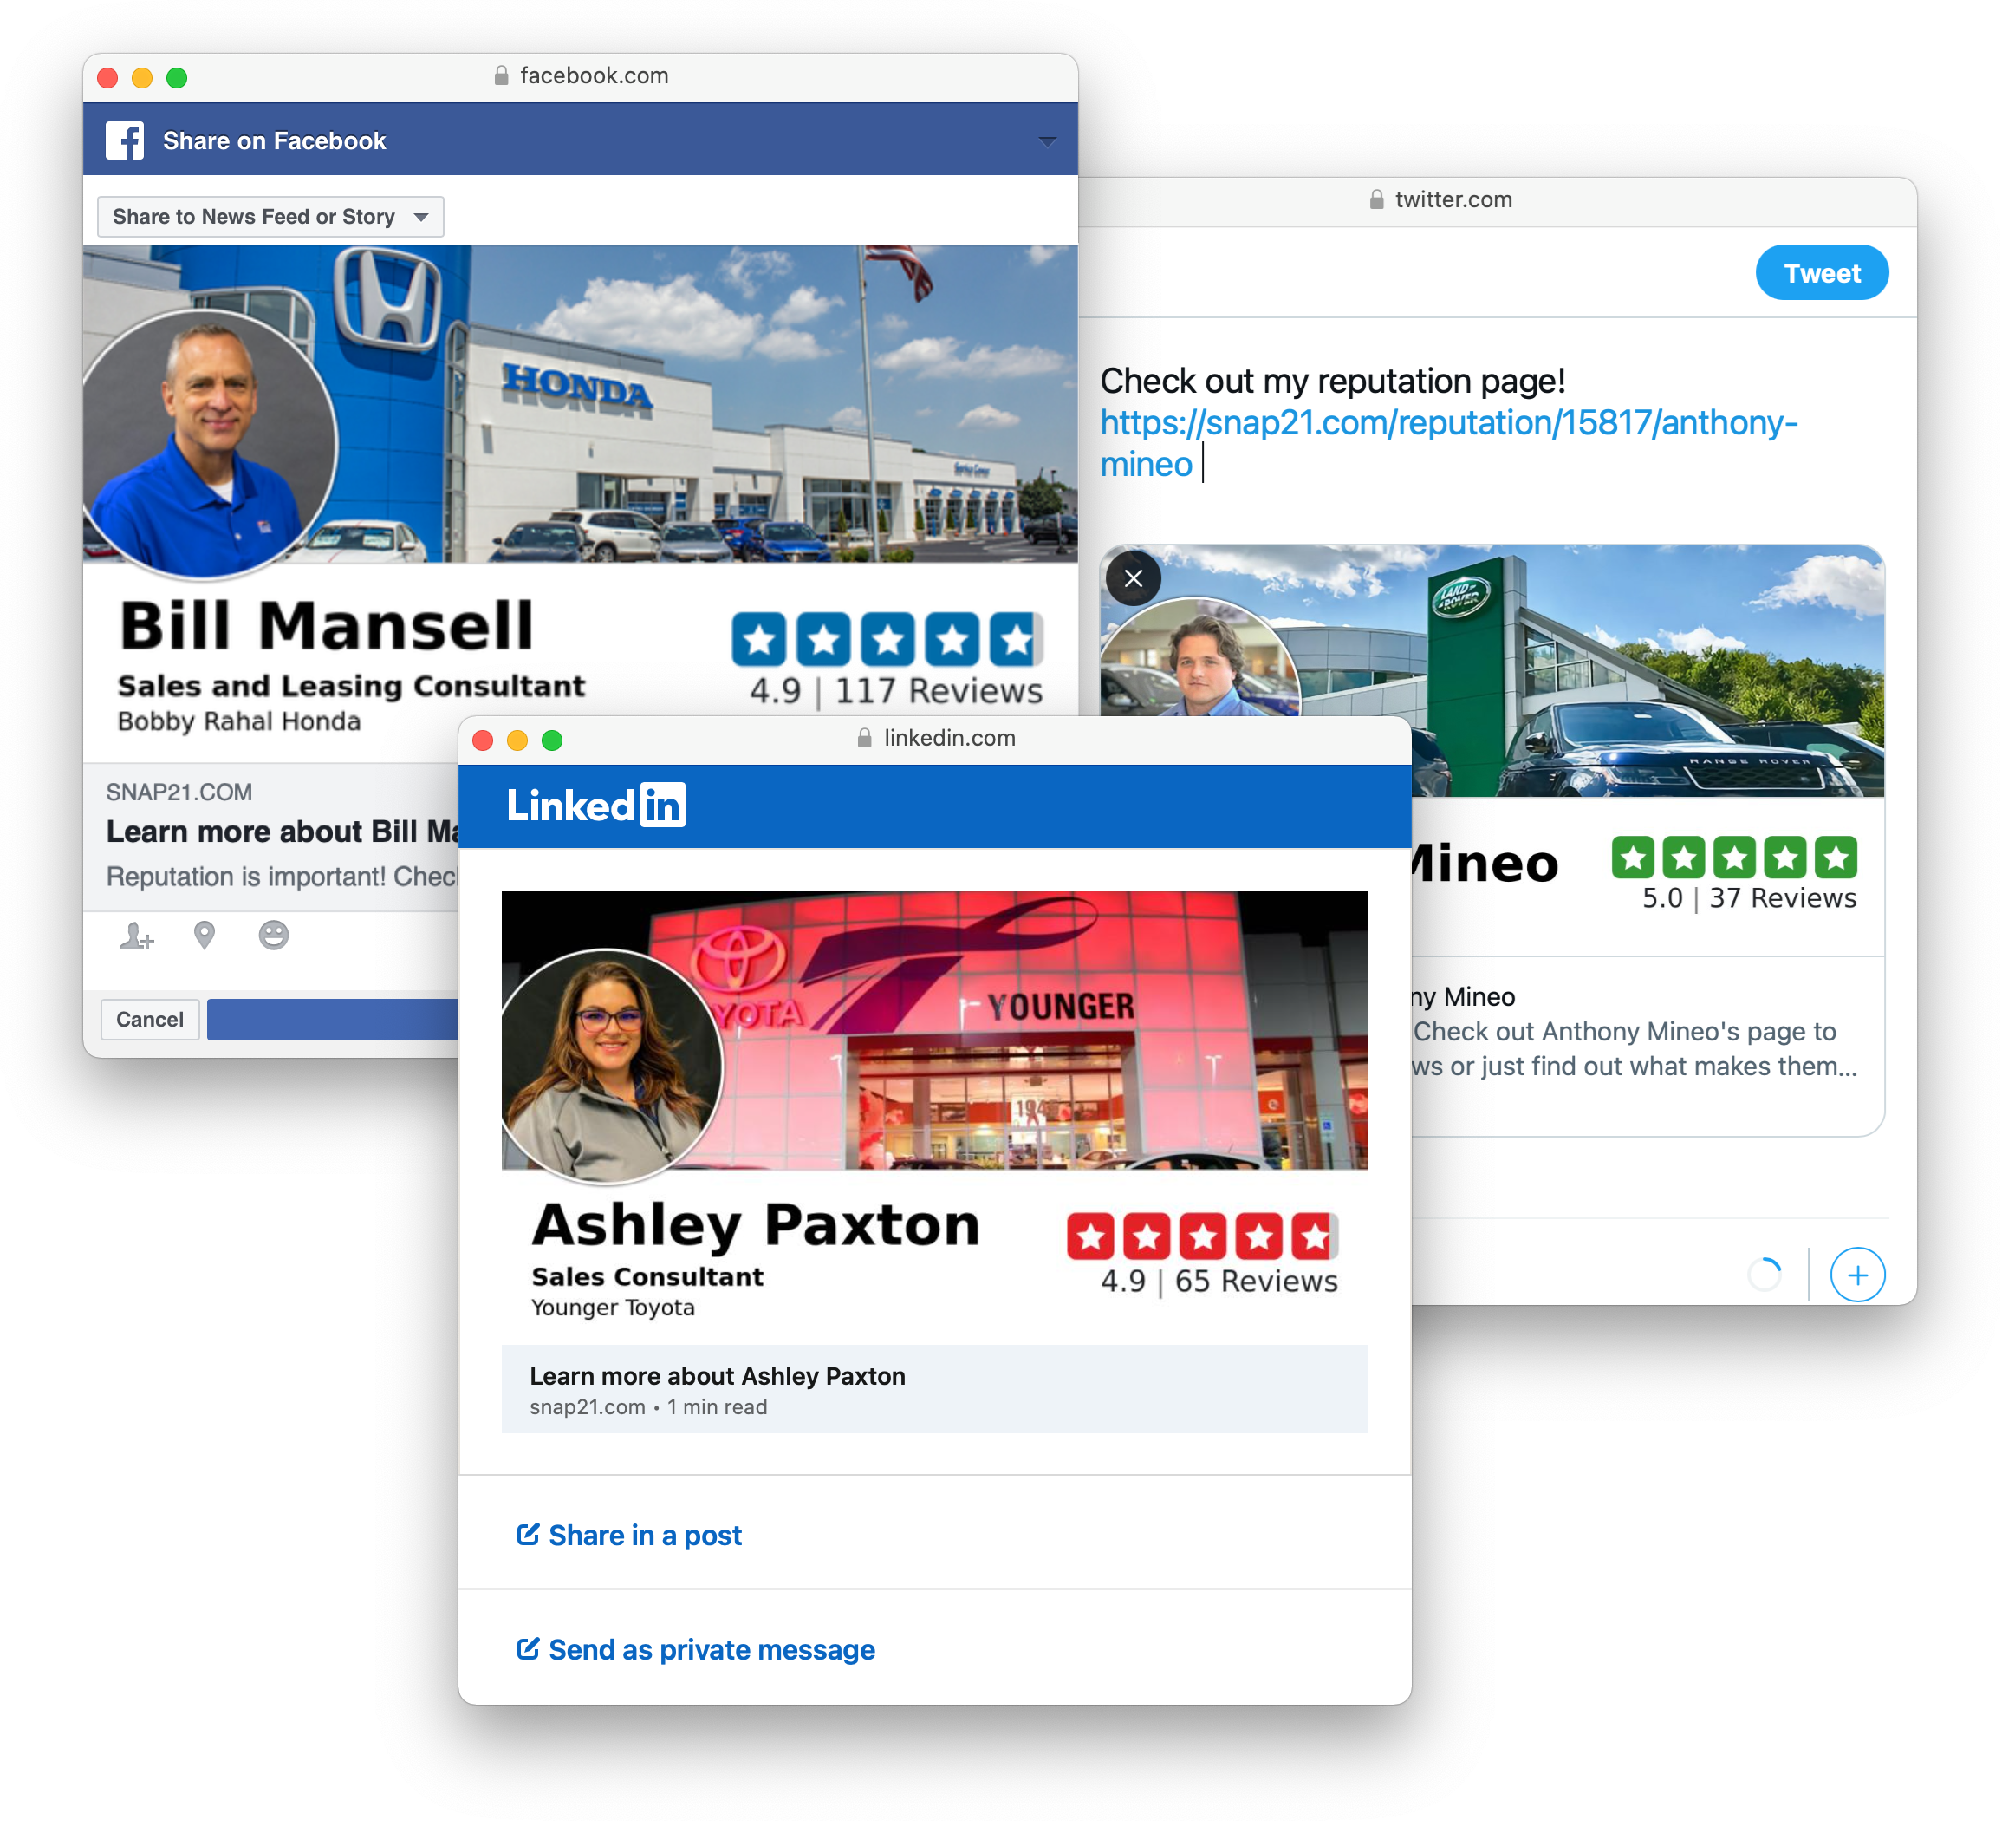Click the check-in location pin icon

point(205,936)
